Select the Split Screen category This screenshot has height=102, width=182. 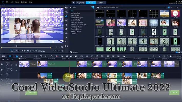[x=75, y=15]
